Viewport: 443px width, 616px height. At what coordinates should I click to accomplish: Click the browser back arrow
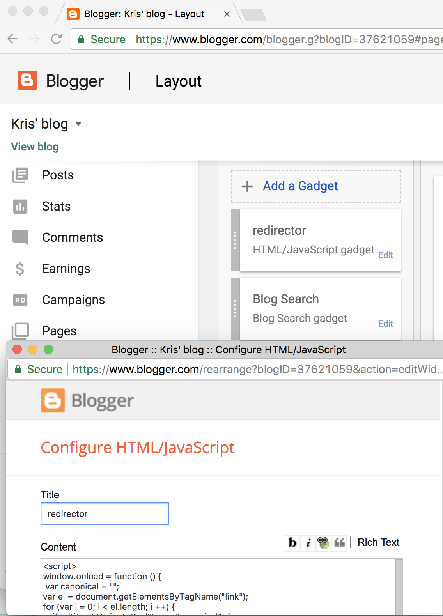pos(13,39)
